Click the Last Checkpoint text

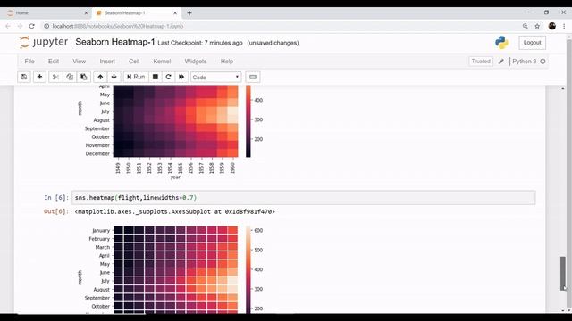[200, 43]
